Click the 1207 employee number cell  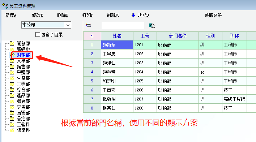coord(145,99)
